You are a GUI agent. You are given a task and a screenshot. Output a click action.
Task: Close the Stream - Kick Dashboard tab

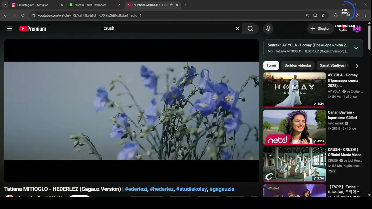pos(119,5)
